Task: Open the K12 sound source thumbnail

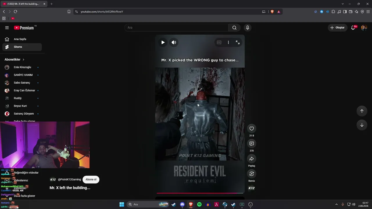Action: pyautogui.click(x=252, y=188)
